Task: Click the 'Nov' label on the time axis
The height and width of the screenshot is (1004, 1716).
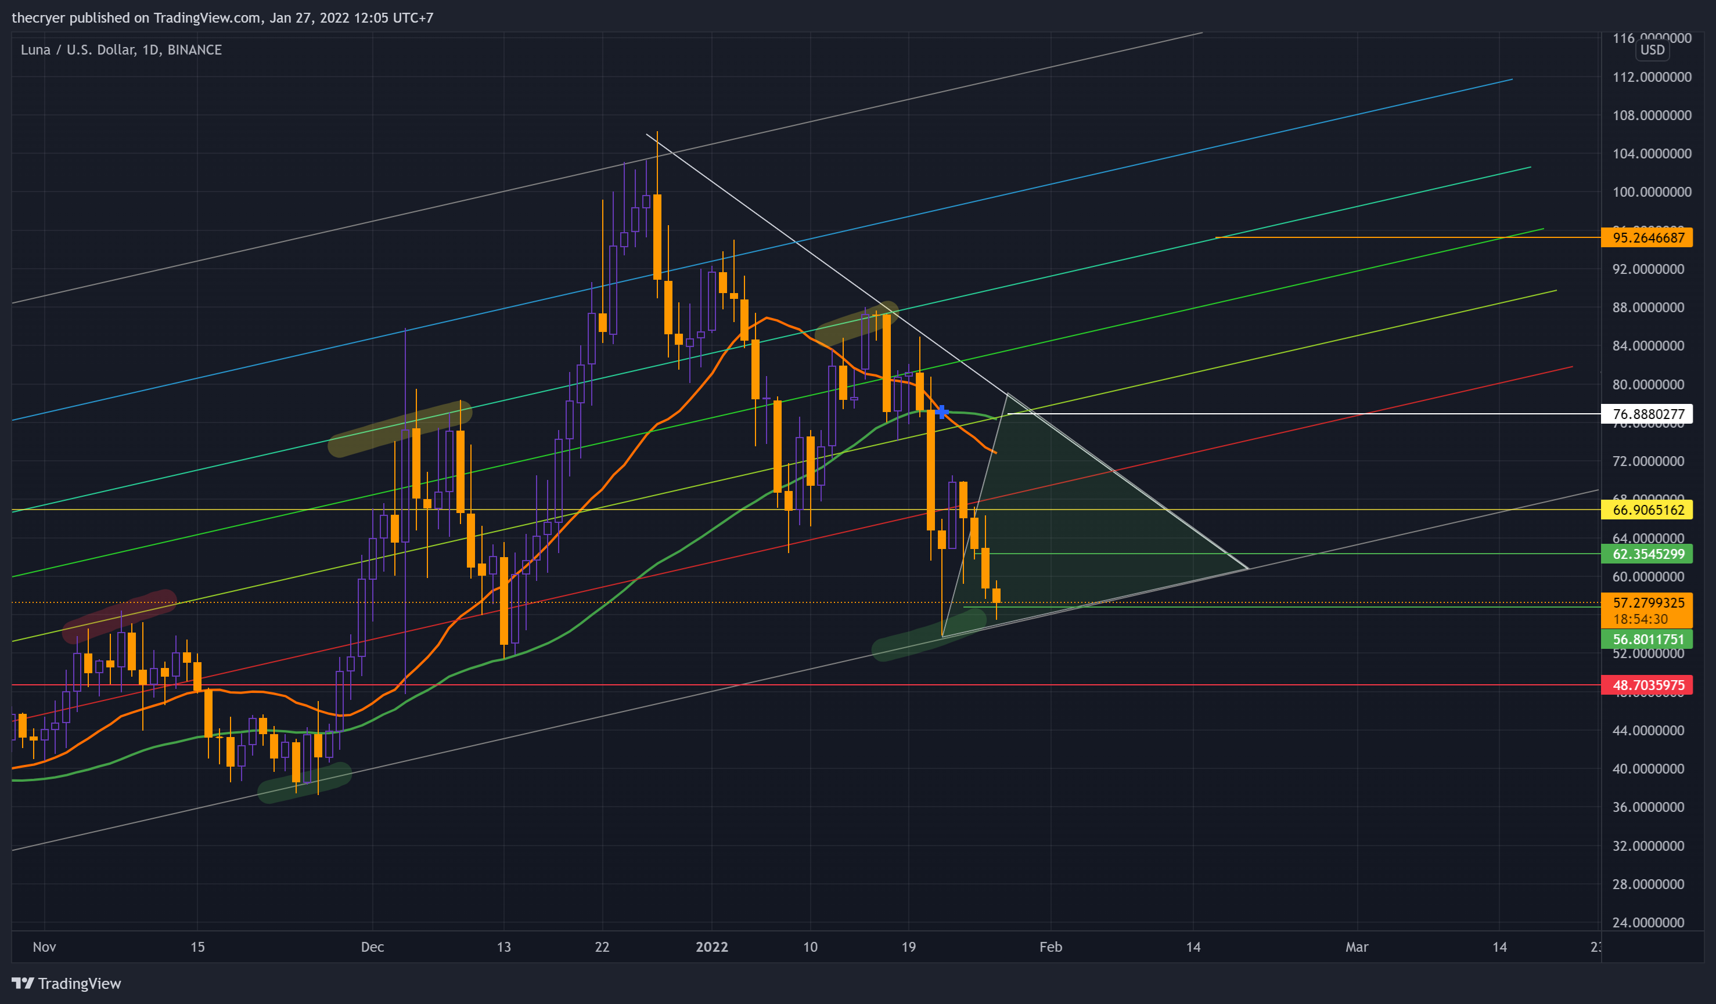Action: coord(44,947)
